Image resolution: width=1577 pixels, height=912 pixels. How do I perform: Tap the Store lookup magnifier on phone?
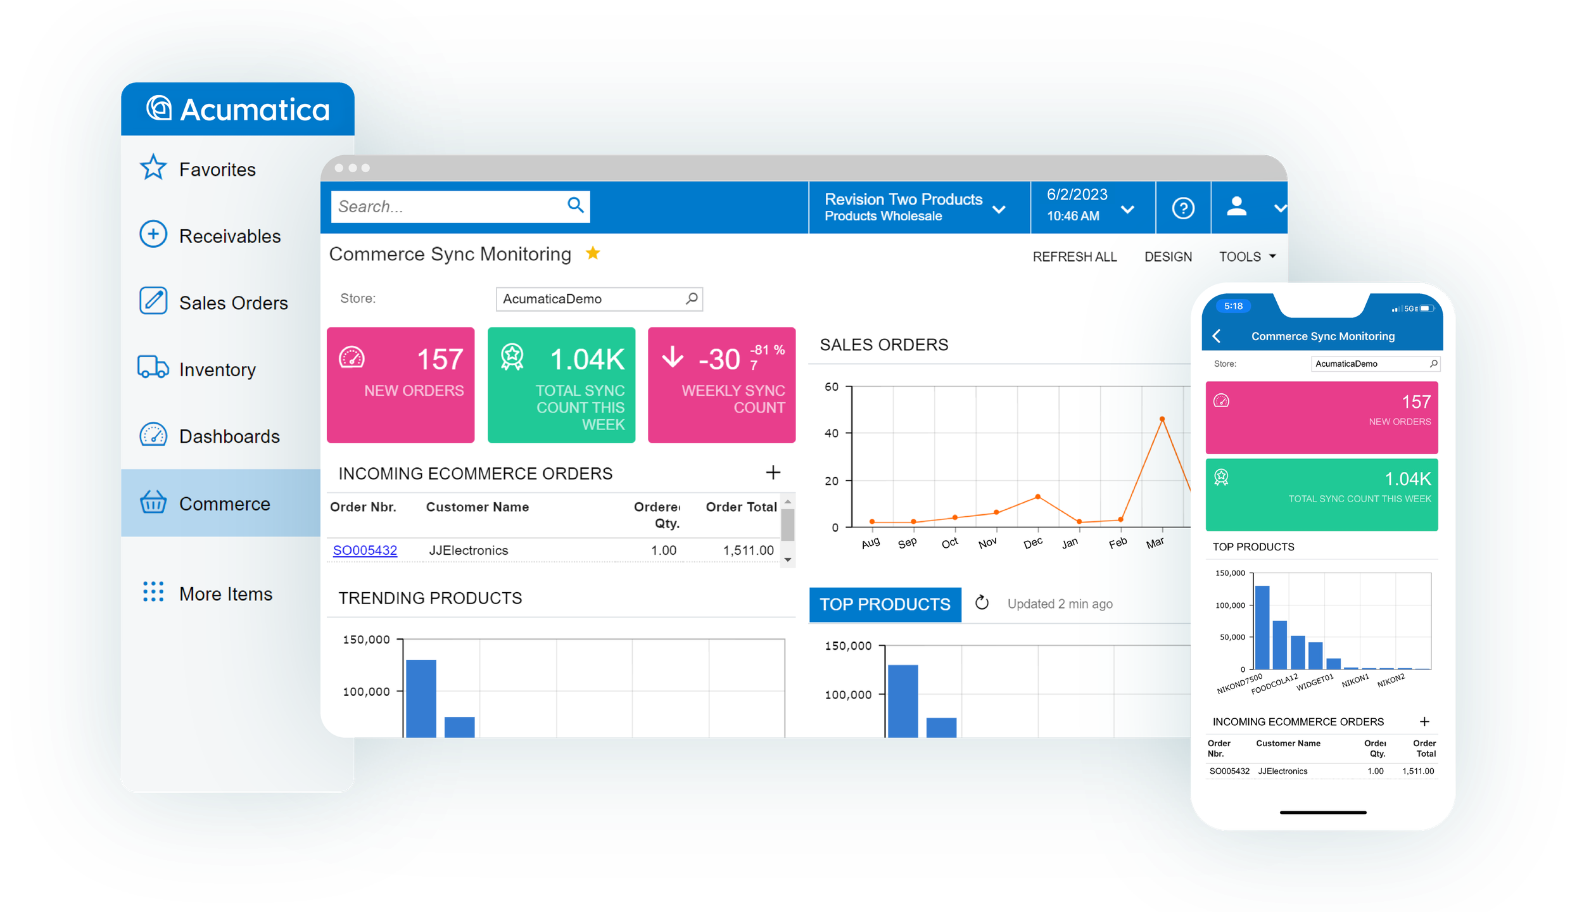click(1433, 364)
